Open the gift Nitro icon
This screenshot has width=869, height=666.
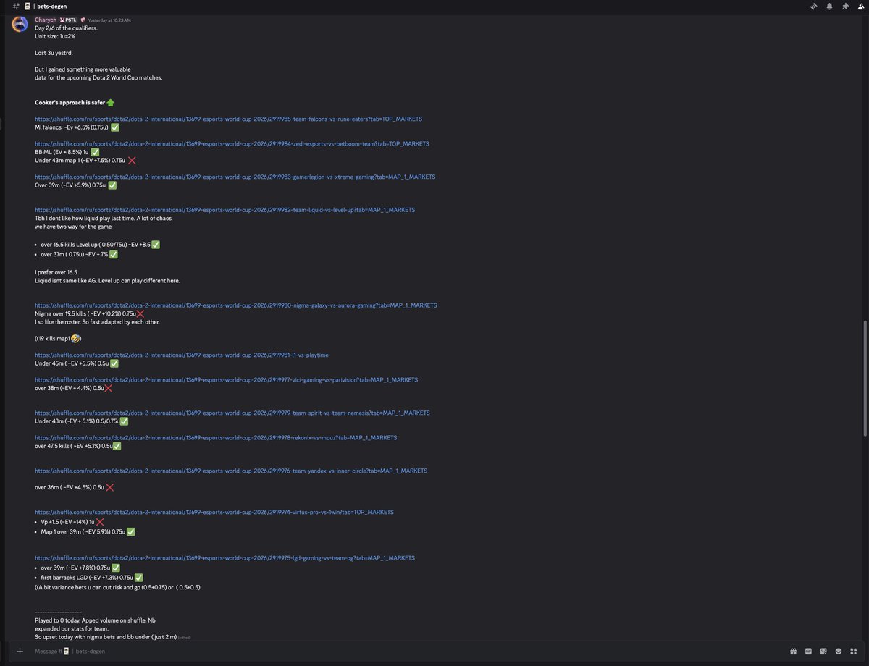794,651
